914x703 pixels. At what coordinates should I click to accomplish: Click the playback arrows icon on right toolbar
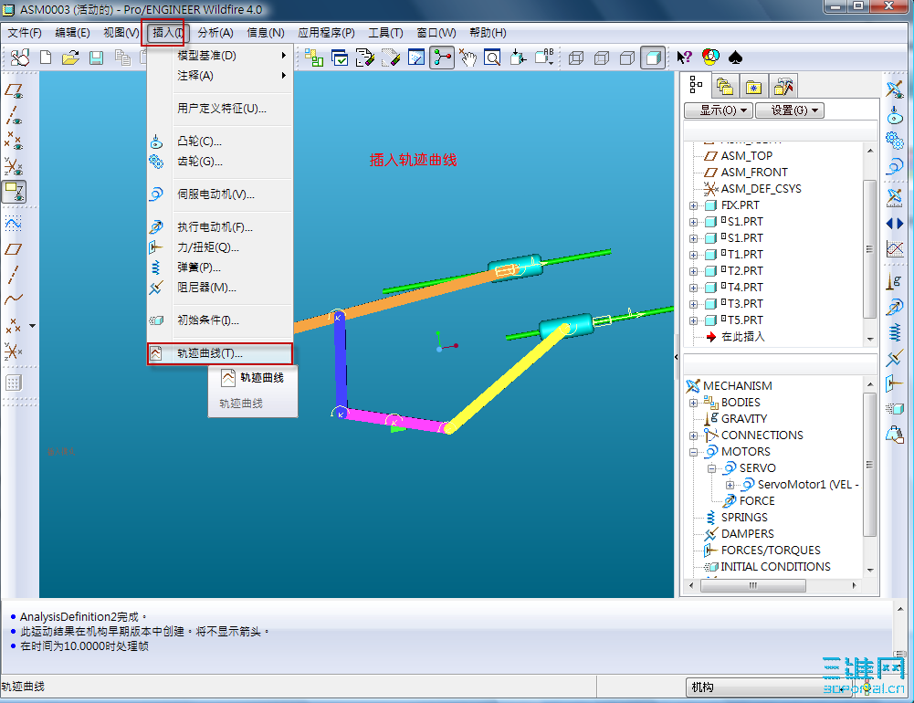pyautogui.click(x=895, y=224)
